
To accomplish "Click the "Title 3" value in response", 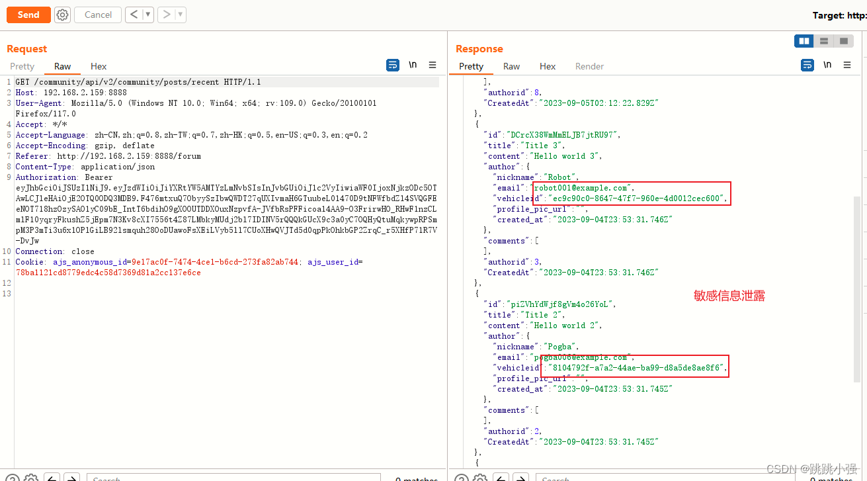I will [x=542, y=146].
